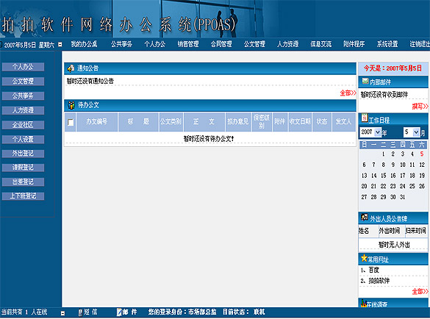Viewport: 430px width, 319px height.
Task: Open the 百度 link
Action: tap(374, 270)
